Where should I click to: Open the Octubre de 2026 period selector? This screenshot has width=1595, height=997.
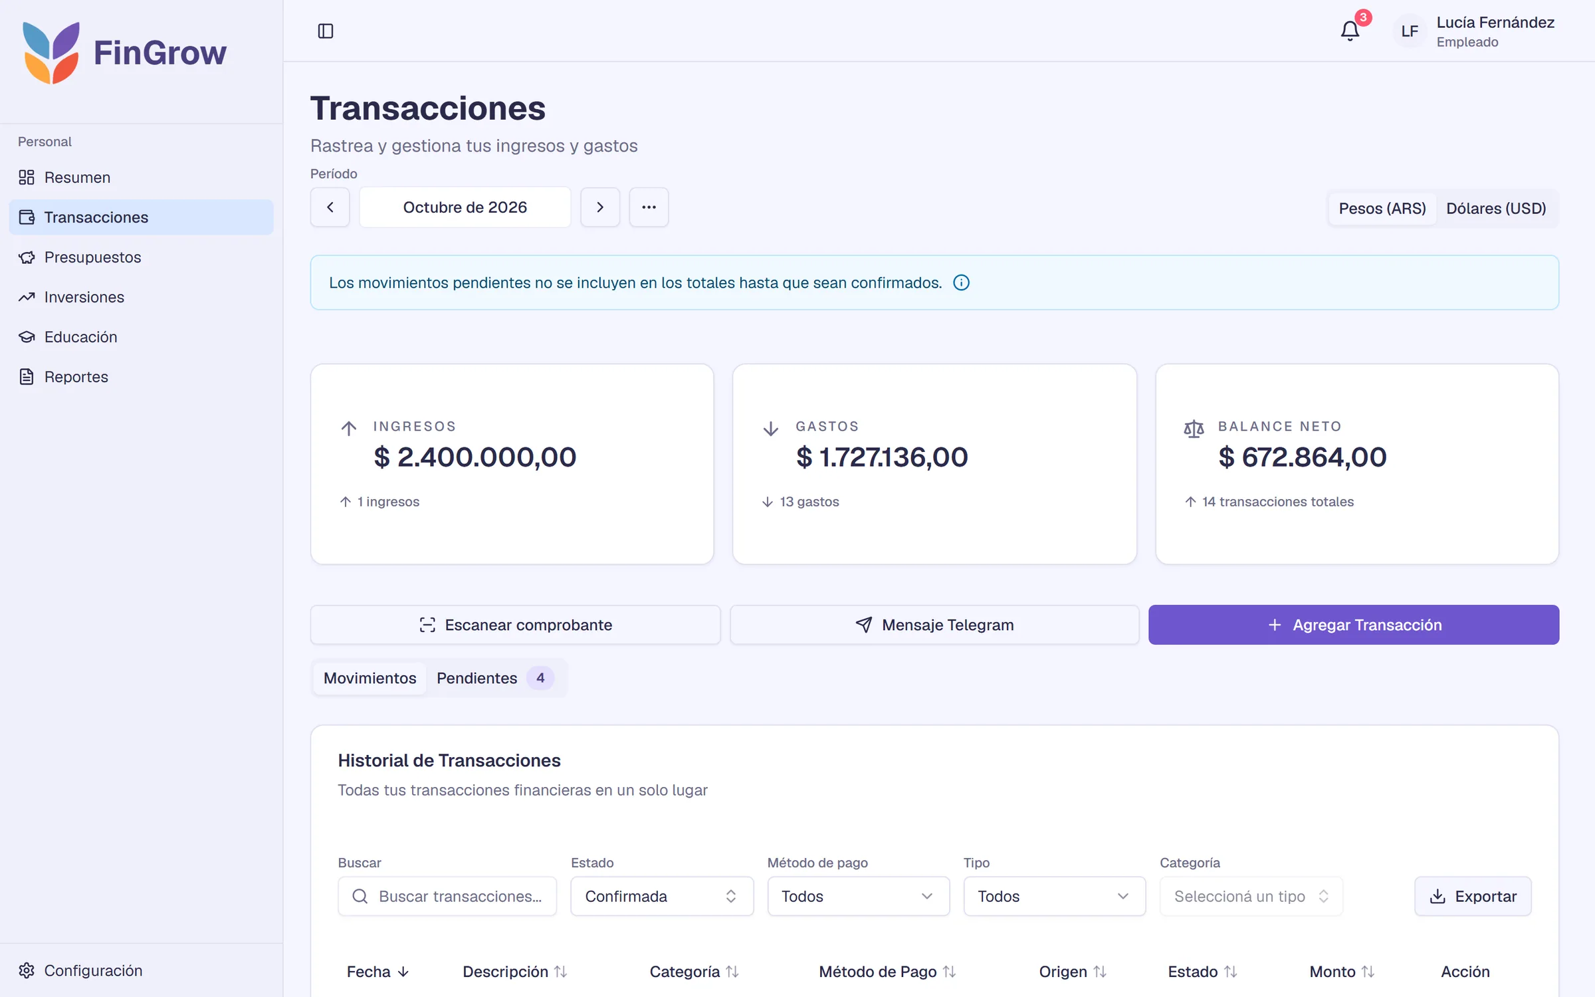pyautogui.click(x=465, y=207)
